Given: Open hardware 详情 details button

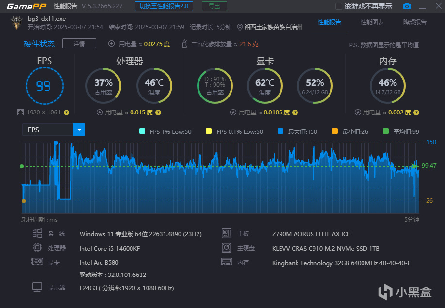Looking at the screenshot, I should (79, 43).
